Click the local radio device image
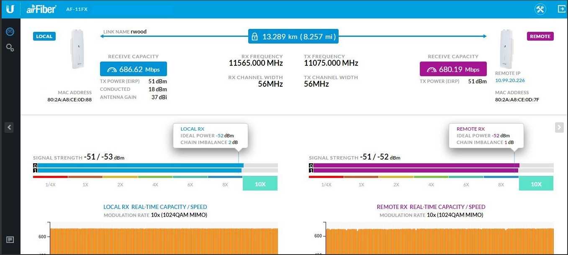 click(x=78, y=49)
